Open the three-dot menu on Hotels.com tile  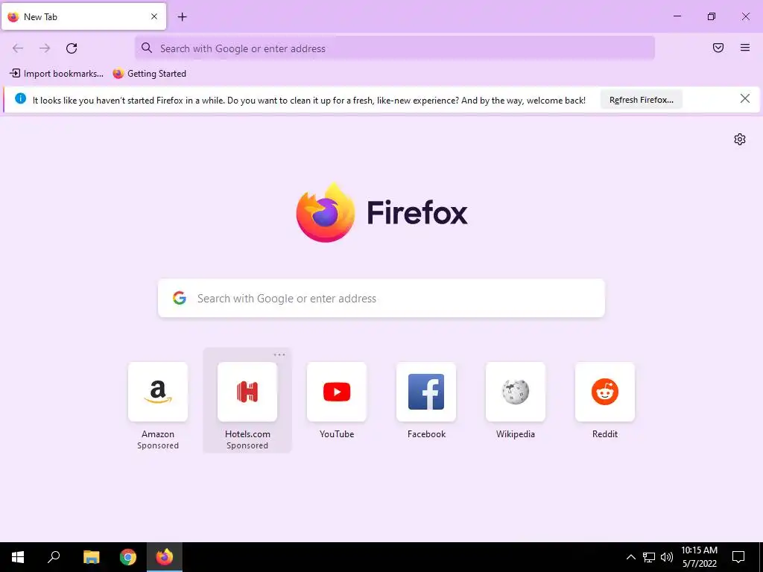tap(279, 355)
